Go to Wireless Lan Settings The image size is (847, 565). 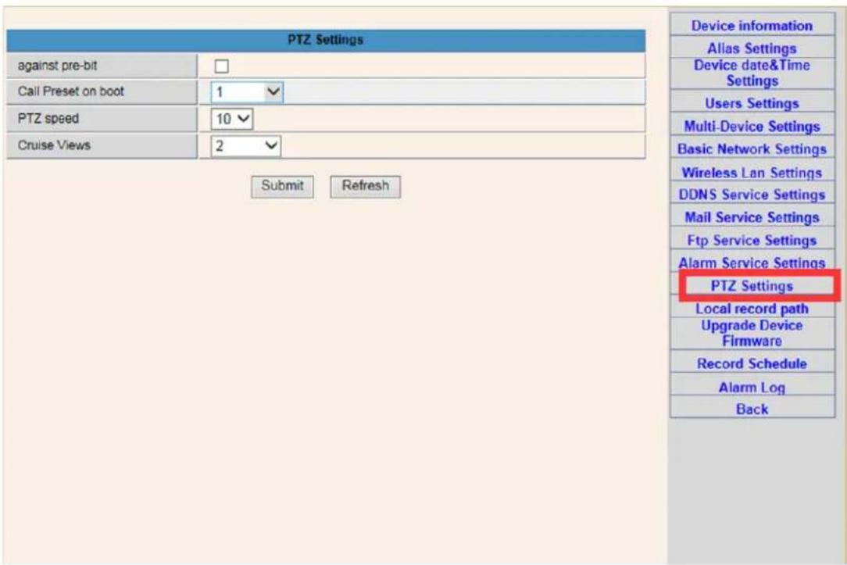coord(752,172)
